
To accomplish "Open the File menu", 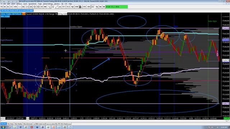I will point(5,4).
